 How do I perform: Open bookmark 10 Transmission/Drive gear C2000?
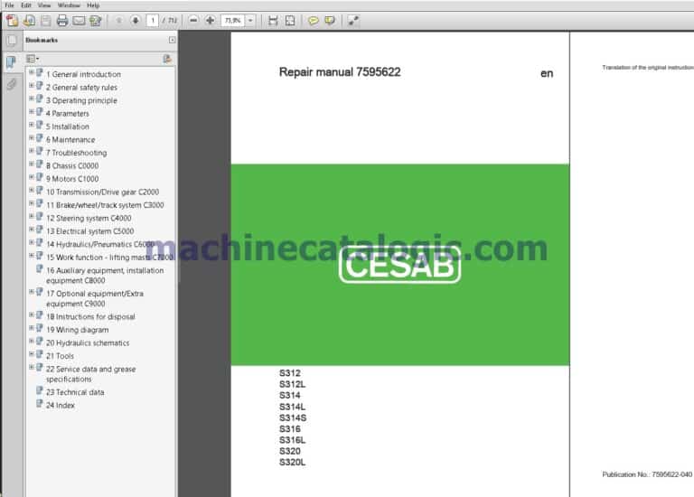(103, 192)
